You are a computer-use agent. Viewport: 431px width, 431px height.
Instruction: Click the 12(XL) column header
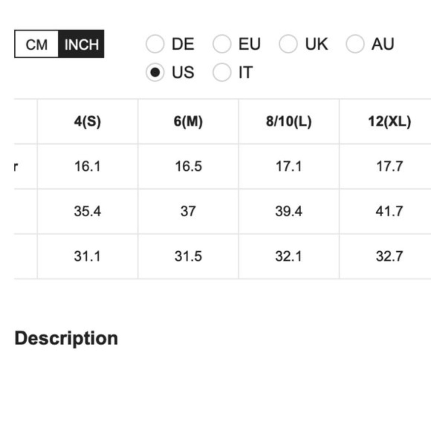(x=389, y=122)
